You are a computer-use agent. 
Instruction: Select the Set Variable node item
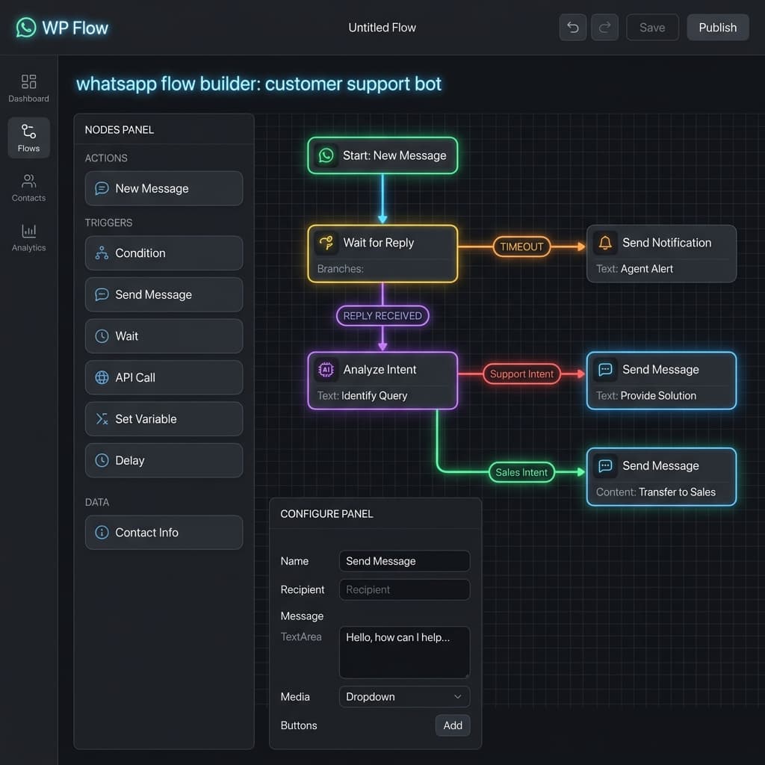tap(164, 418)
